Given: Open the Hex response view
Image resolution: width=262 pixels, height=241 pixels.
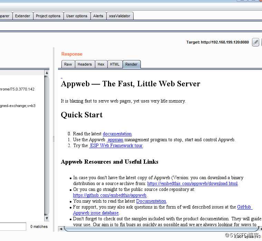Looking at the screenshot, I should point(101,64).
